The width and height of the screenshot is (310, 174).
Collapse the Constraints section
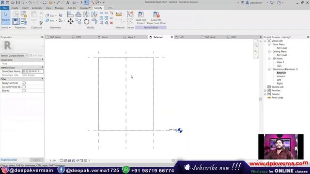click(x=42, y=59)
